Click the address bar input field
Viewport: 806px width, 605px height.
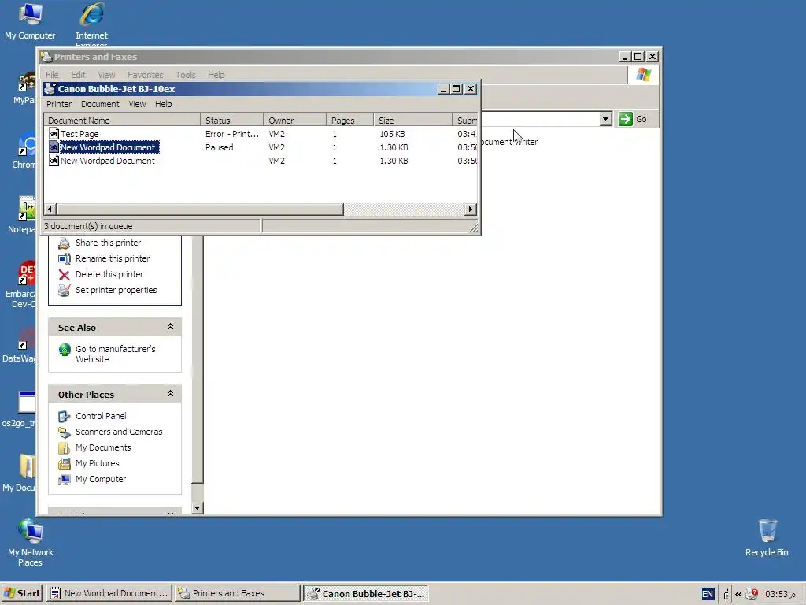pos(540,119)
